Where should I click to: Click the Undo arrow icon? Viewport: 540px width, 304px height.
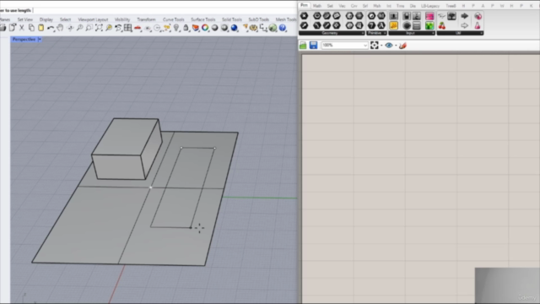click(x=51, y=28)
